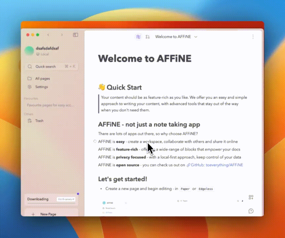
Task: Click the search magnifier icon
Action: (30, 67)
